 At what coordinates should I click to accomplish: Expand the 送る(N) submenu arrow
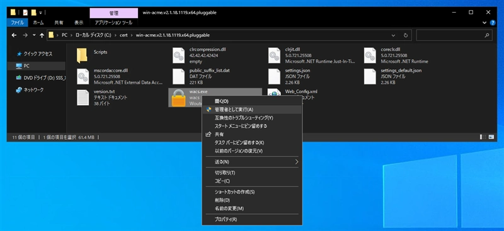[x=297, y=162]
